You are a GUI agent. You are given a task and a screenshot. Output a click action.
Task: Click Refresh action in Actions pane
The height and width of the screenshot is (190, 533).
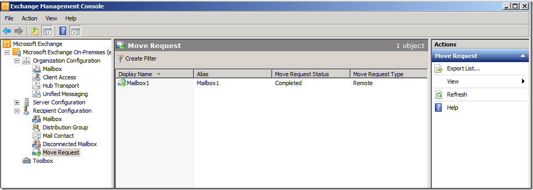click(457, 94)
